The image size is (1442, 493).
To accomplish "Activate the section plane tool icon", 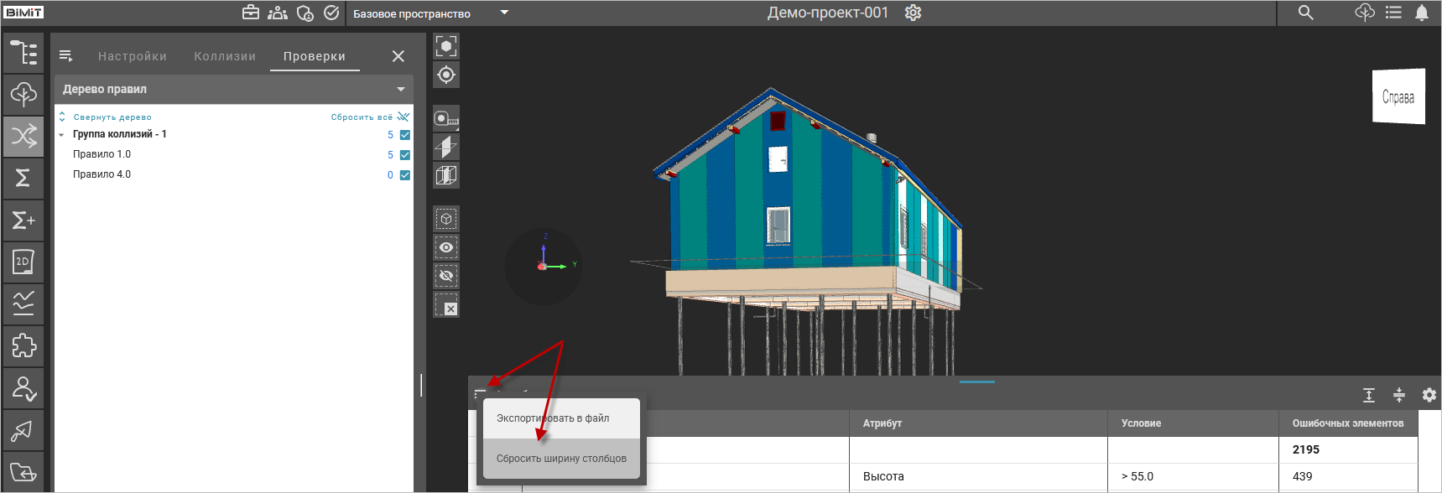I will 446,148.
